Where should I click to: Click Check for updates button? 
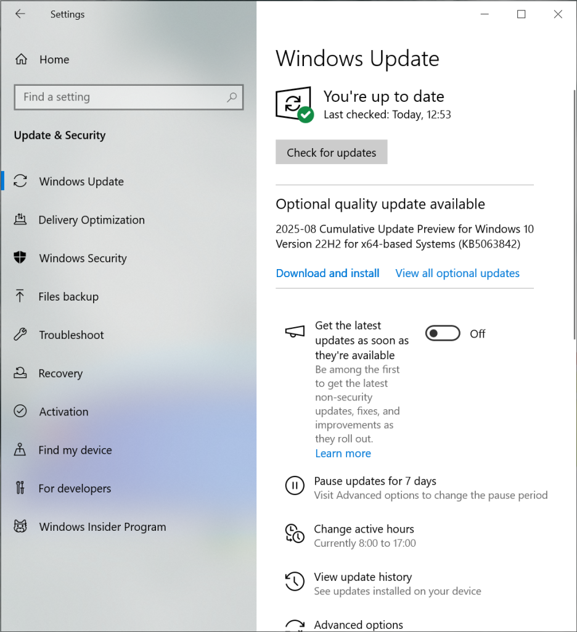tap(332, 152)
